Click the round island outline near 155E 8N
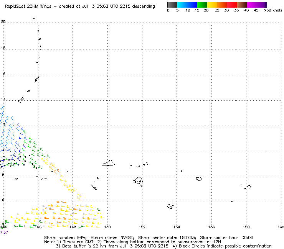The height and width of the screenshot is (249, 284). 199,179
